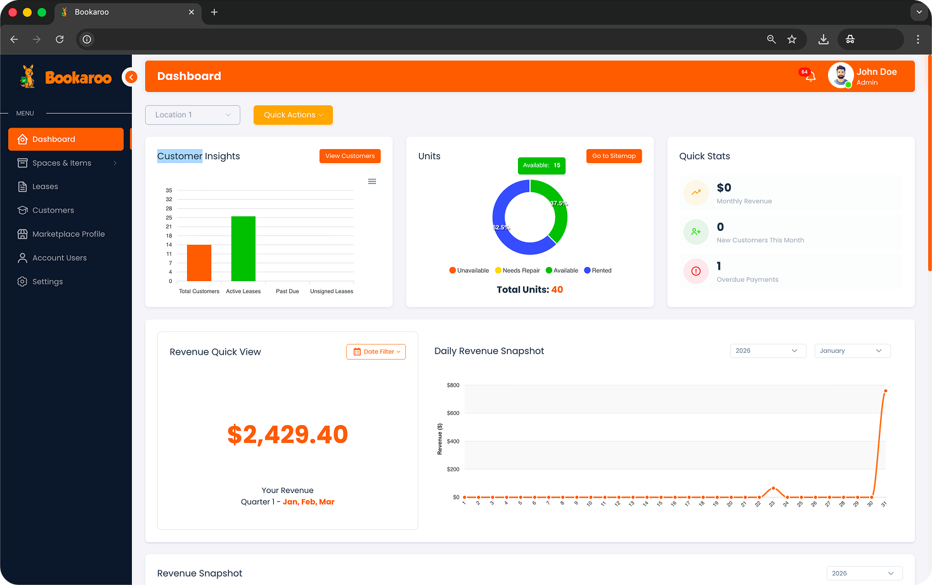Open Leases from the sidebar menu
Screen dimensions: 932x585
coord(45,187)
